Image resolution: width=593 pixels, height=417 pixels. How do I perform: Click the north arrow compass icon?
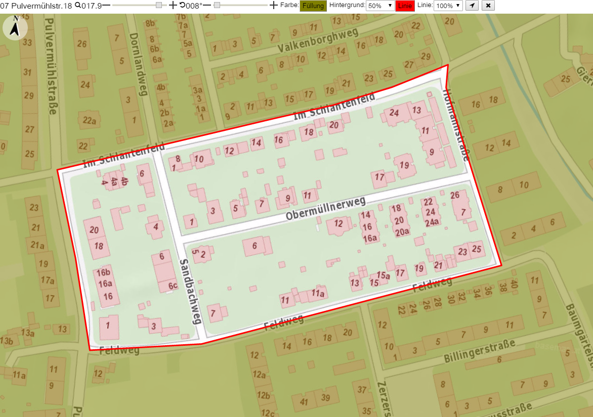[x=15, y=28]
